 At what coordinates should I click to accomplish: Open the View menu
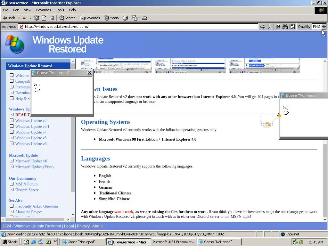pos(28,10)
